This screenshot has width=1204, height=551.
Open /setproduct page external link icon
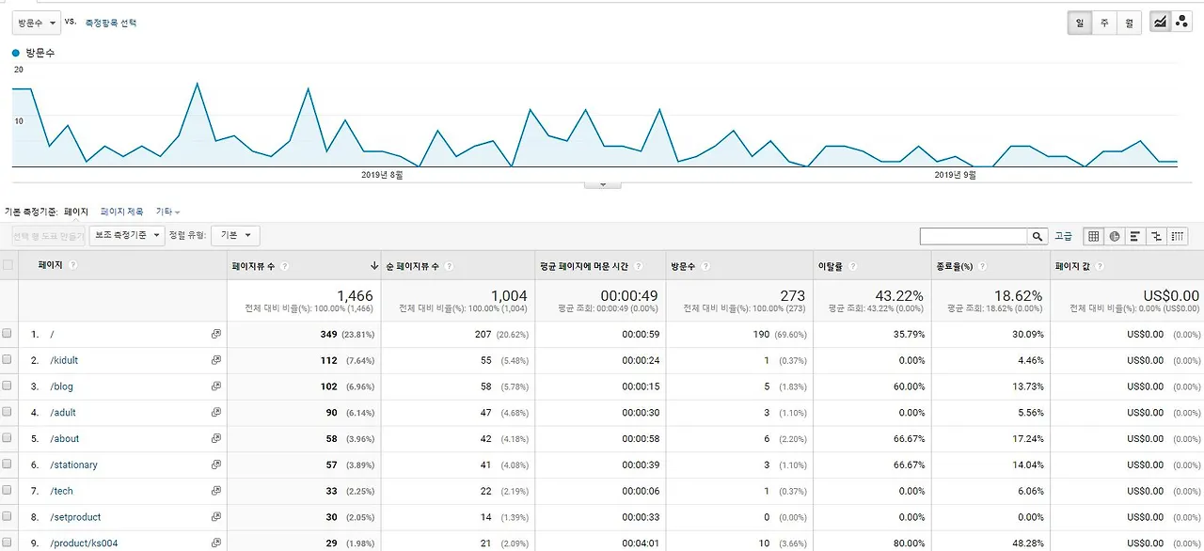click(215, 517)
